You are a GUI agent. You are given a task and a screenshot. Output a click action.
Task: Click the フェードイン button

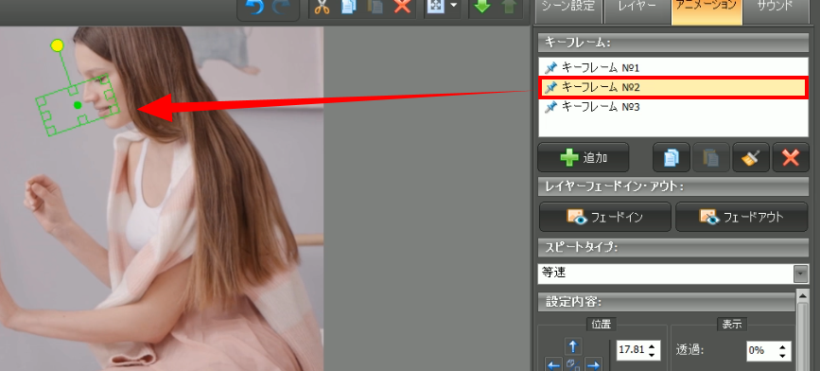pyautogui.click(x=605, y=217)
